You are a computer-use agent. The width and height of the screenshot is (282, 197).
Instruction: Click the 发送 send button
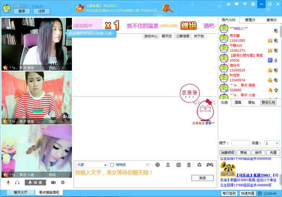pyautogui.click(x=202, y=178)
